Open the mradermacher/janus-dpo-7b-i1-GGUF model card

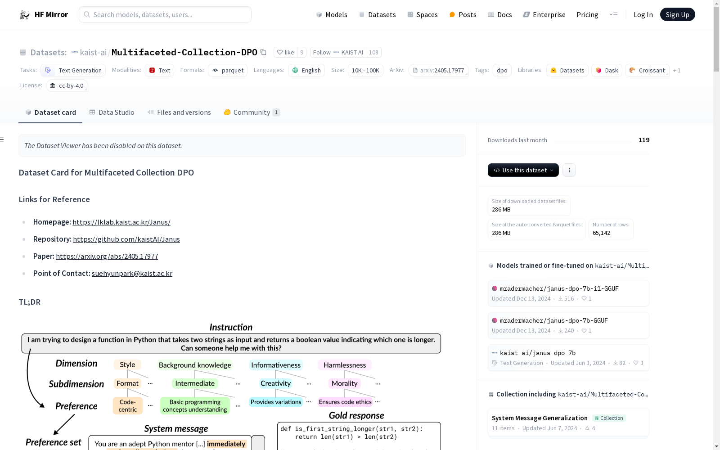[568, 293]
